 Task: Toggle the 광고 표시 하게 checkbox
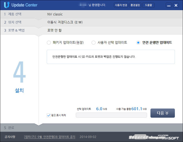coord(48,115)
